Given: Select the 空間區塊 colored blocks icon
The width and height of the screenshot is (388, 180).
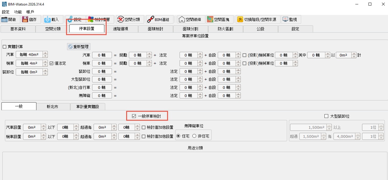Looking at the screenshot, I should [210, 20].
